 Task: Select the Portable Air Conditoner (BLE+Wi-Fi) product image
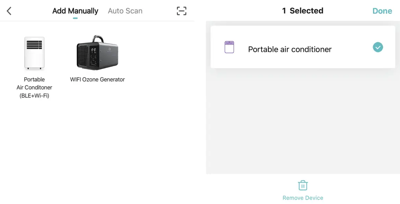34,53
